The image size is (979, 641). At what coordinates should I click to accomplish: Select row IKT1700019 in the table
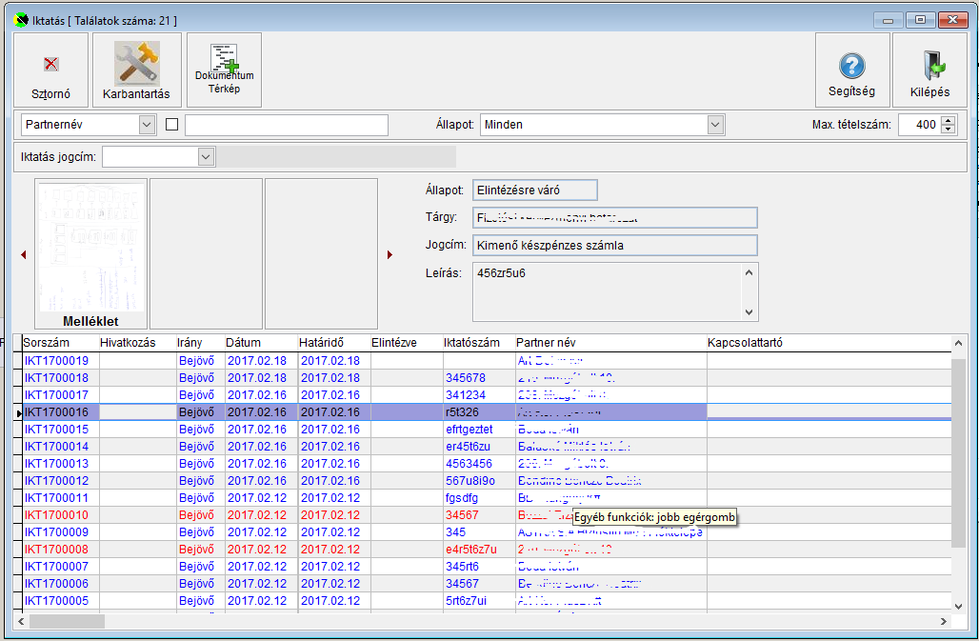(x=56, y=361)
